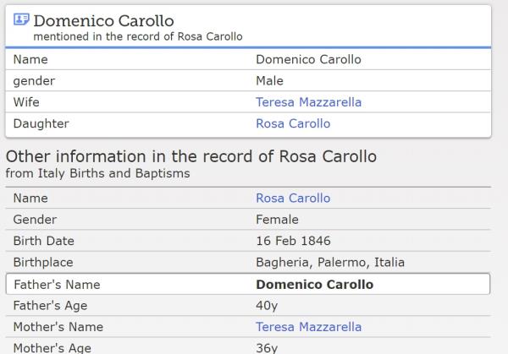
Task: Click the Birth Date row label
Action: (x=43, y=241)
